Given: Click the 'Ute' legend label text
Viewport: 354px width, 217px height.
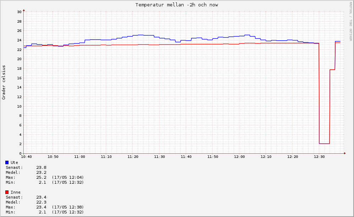Looking at the screenshot, I should point(15,162).
